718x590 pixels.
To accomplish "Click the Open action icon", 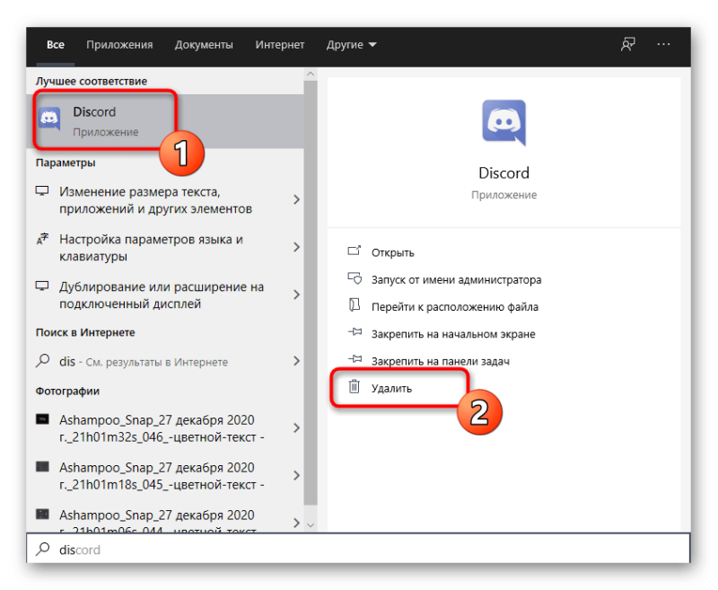I will 354,251.
